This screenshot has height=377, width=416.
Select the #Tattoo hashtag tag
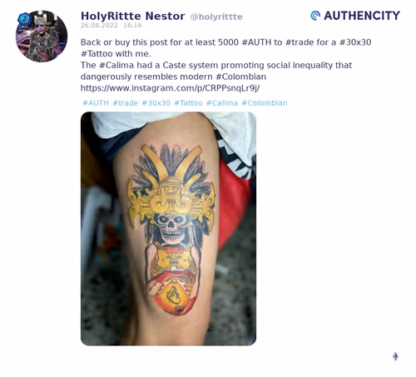pyautogui.click(x=188, y=103)
